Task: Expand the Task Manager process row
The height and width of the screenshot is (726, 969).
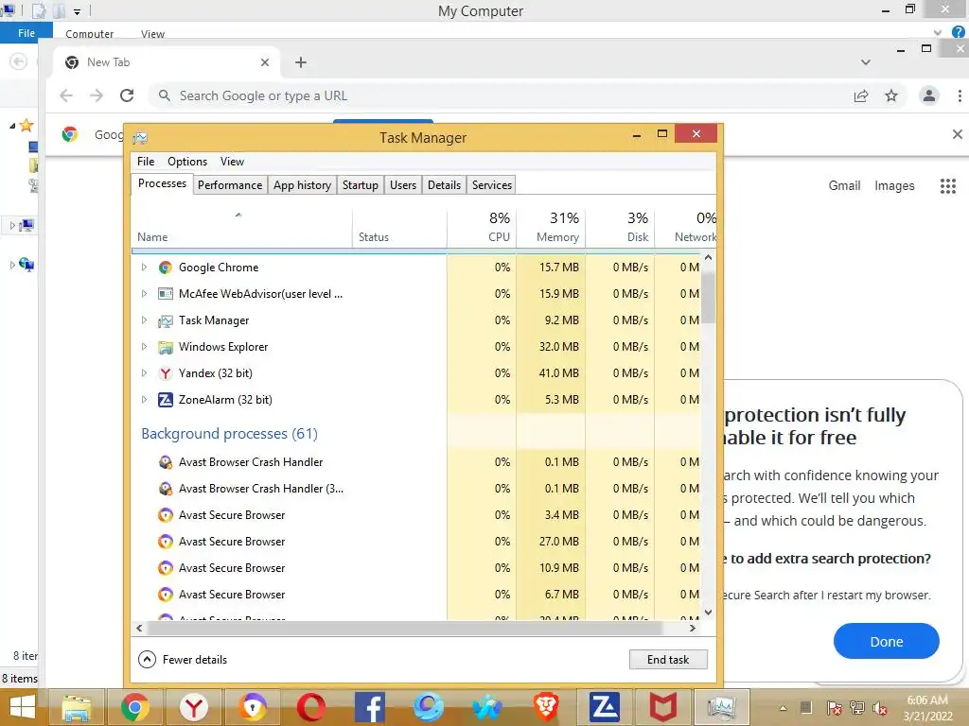Action: coord(144,320)
